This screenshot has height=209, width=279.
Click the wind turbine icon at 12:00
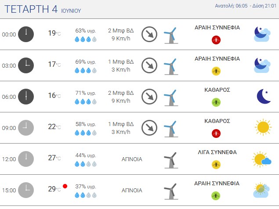pos(171,160)
